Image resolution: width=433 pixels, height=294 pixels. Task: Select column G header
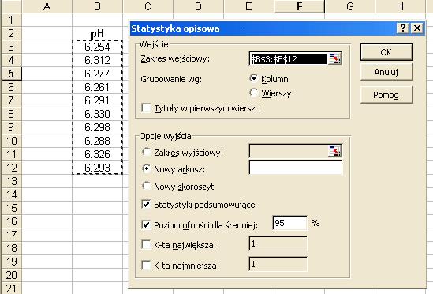350,6
